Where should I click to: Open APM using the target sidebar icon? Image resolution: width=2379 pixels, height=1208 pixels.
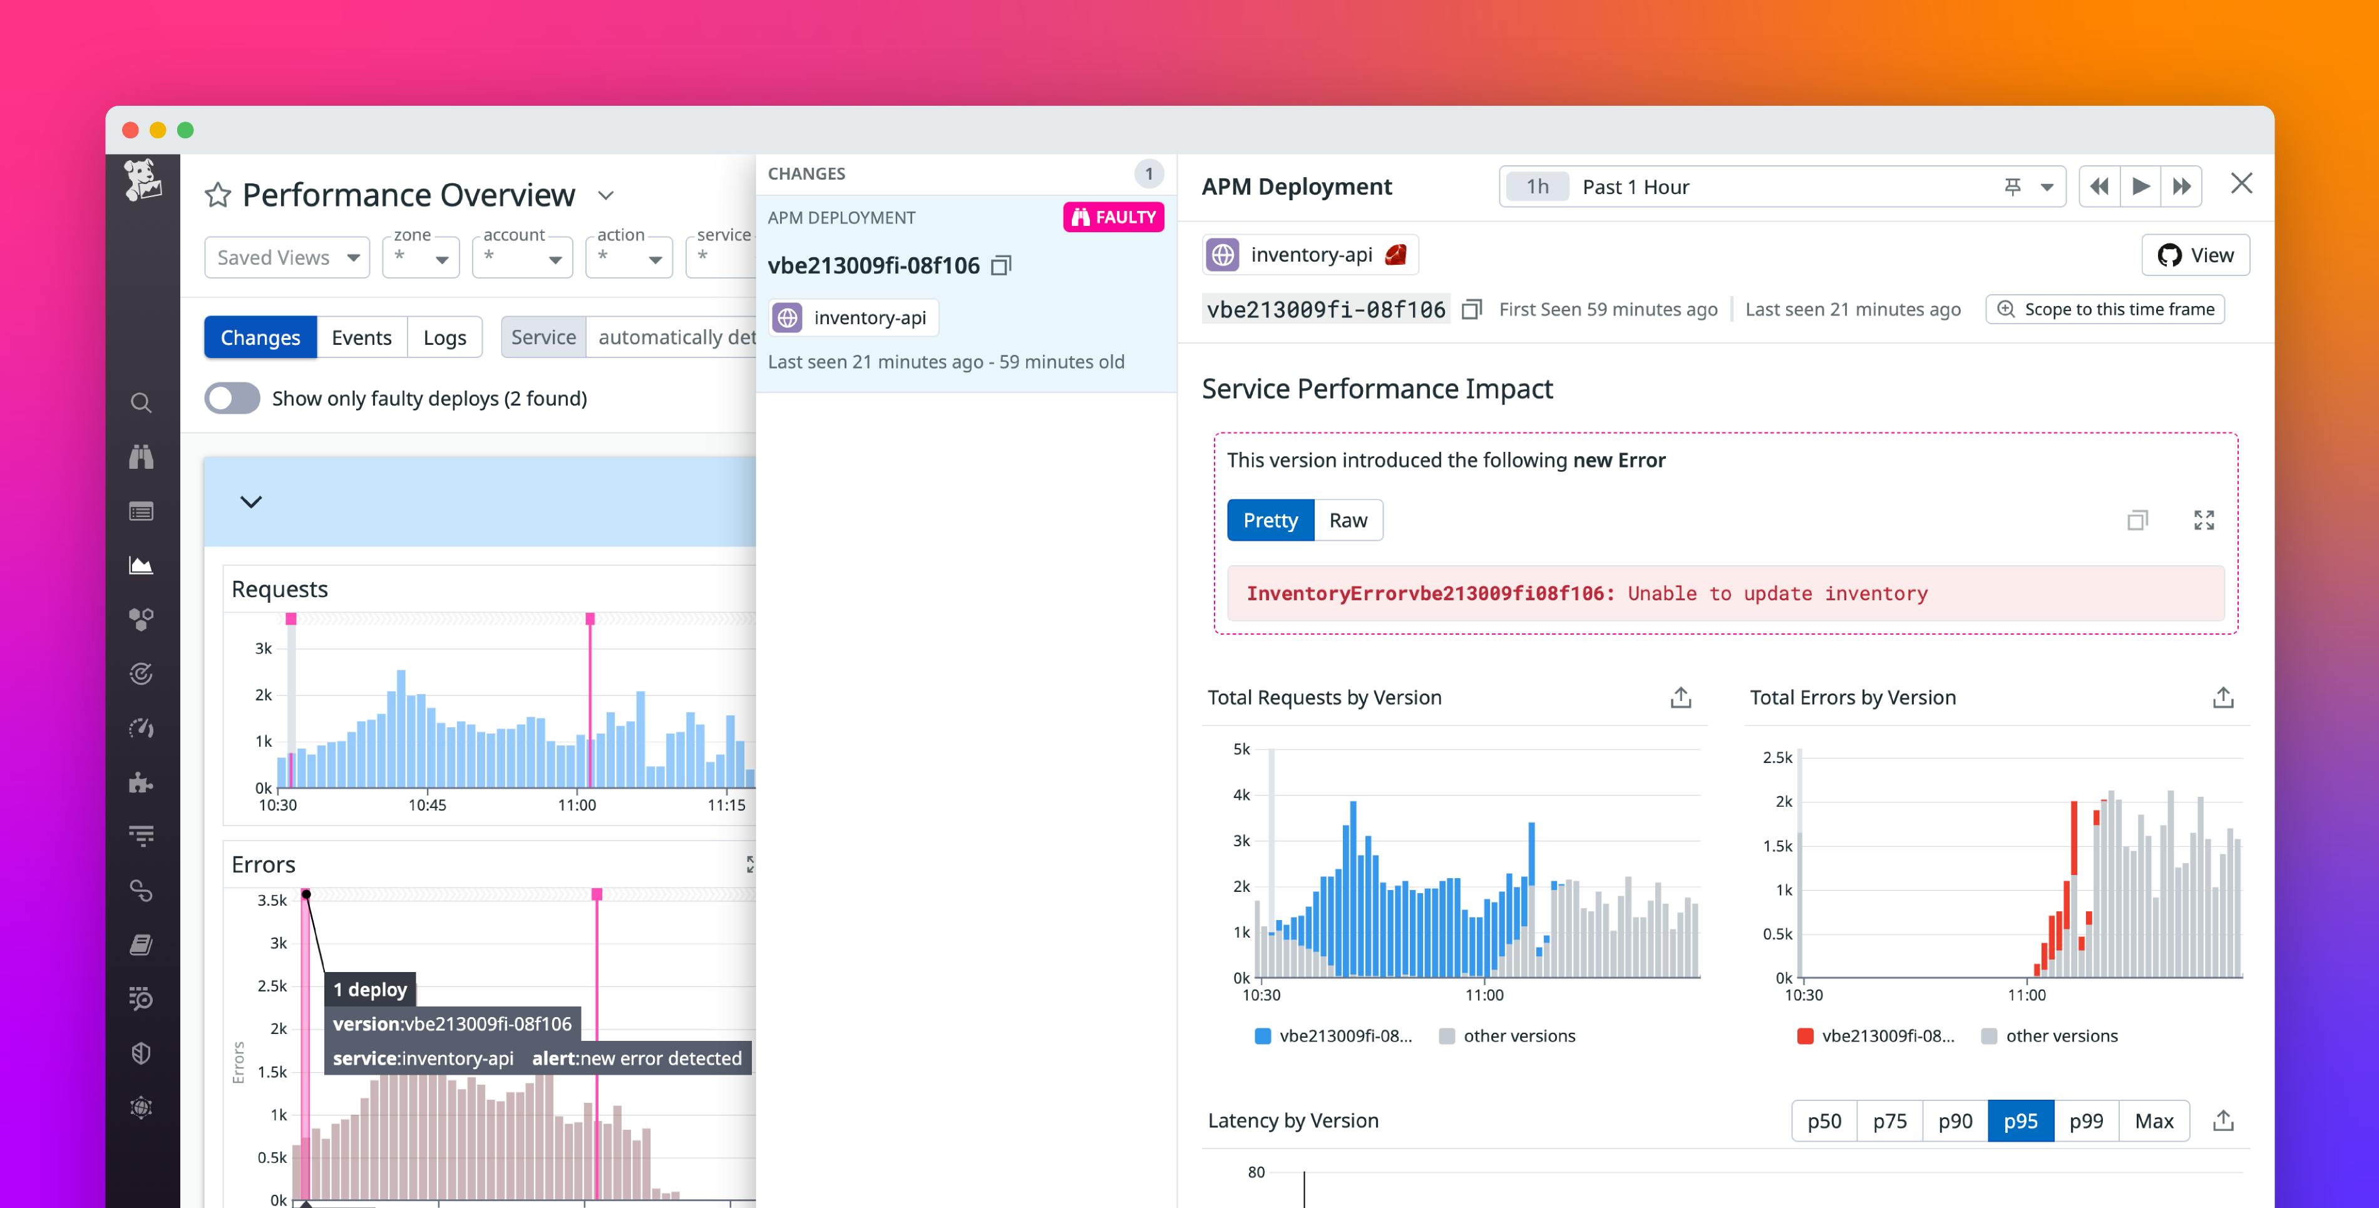(x=140, y=673)
